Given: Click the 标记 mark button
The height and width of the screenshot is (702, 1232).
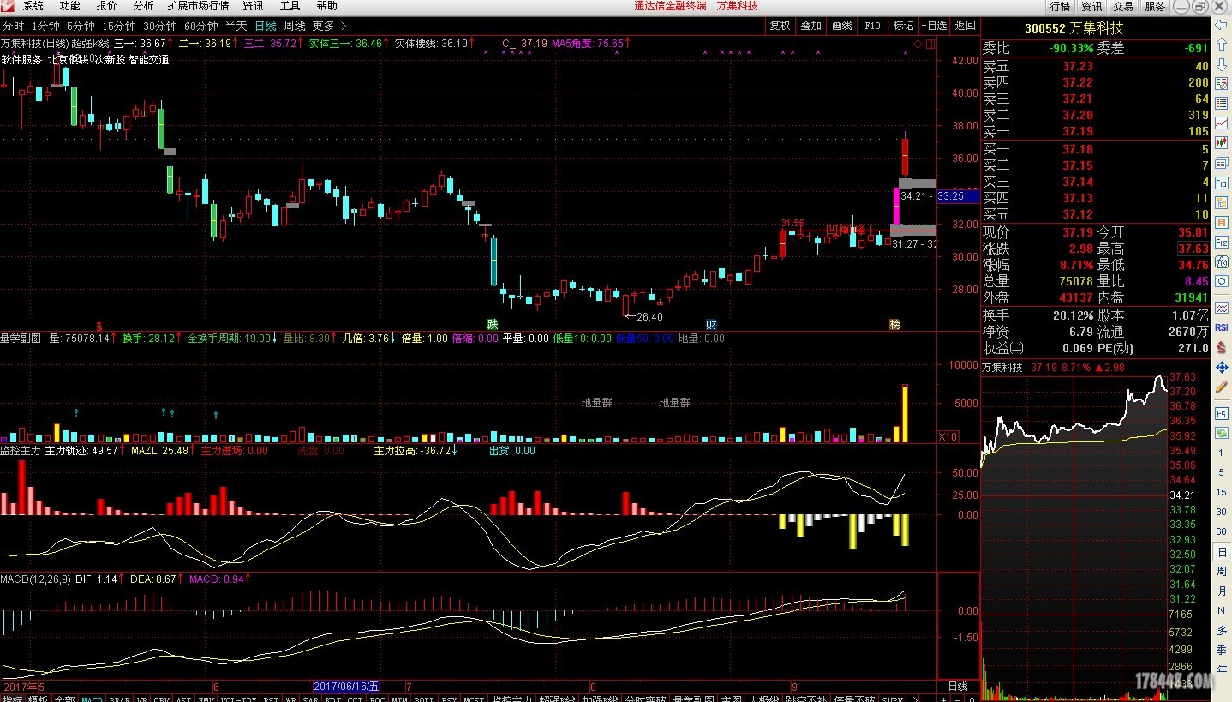Looking at the screenshot, I should tap(903, 26).
